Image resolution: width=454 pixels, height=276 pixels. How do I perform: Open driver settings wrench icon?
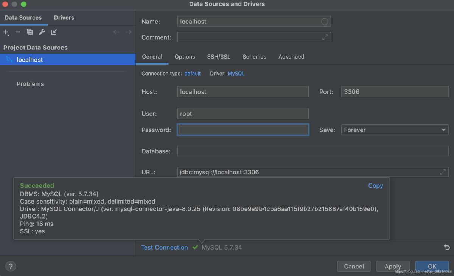(x=42, y=32)
